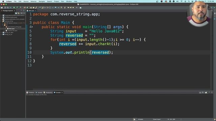Click the Open Type toolbar icon
The height and width of the screenshot is (121, 216).
pos(31,7)
